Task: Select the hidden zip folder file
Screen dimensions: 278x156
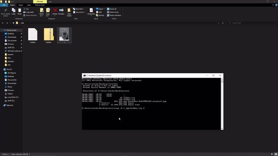Action: point(49,36)
